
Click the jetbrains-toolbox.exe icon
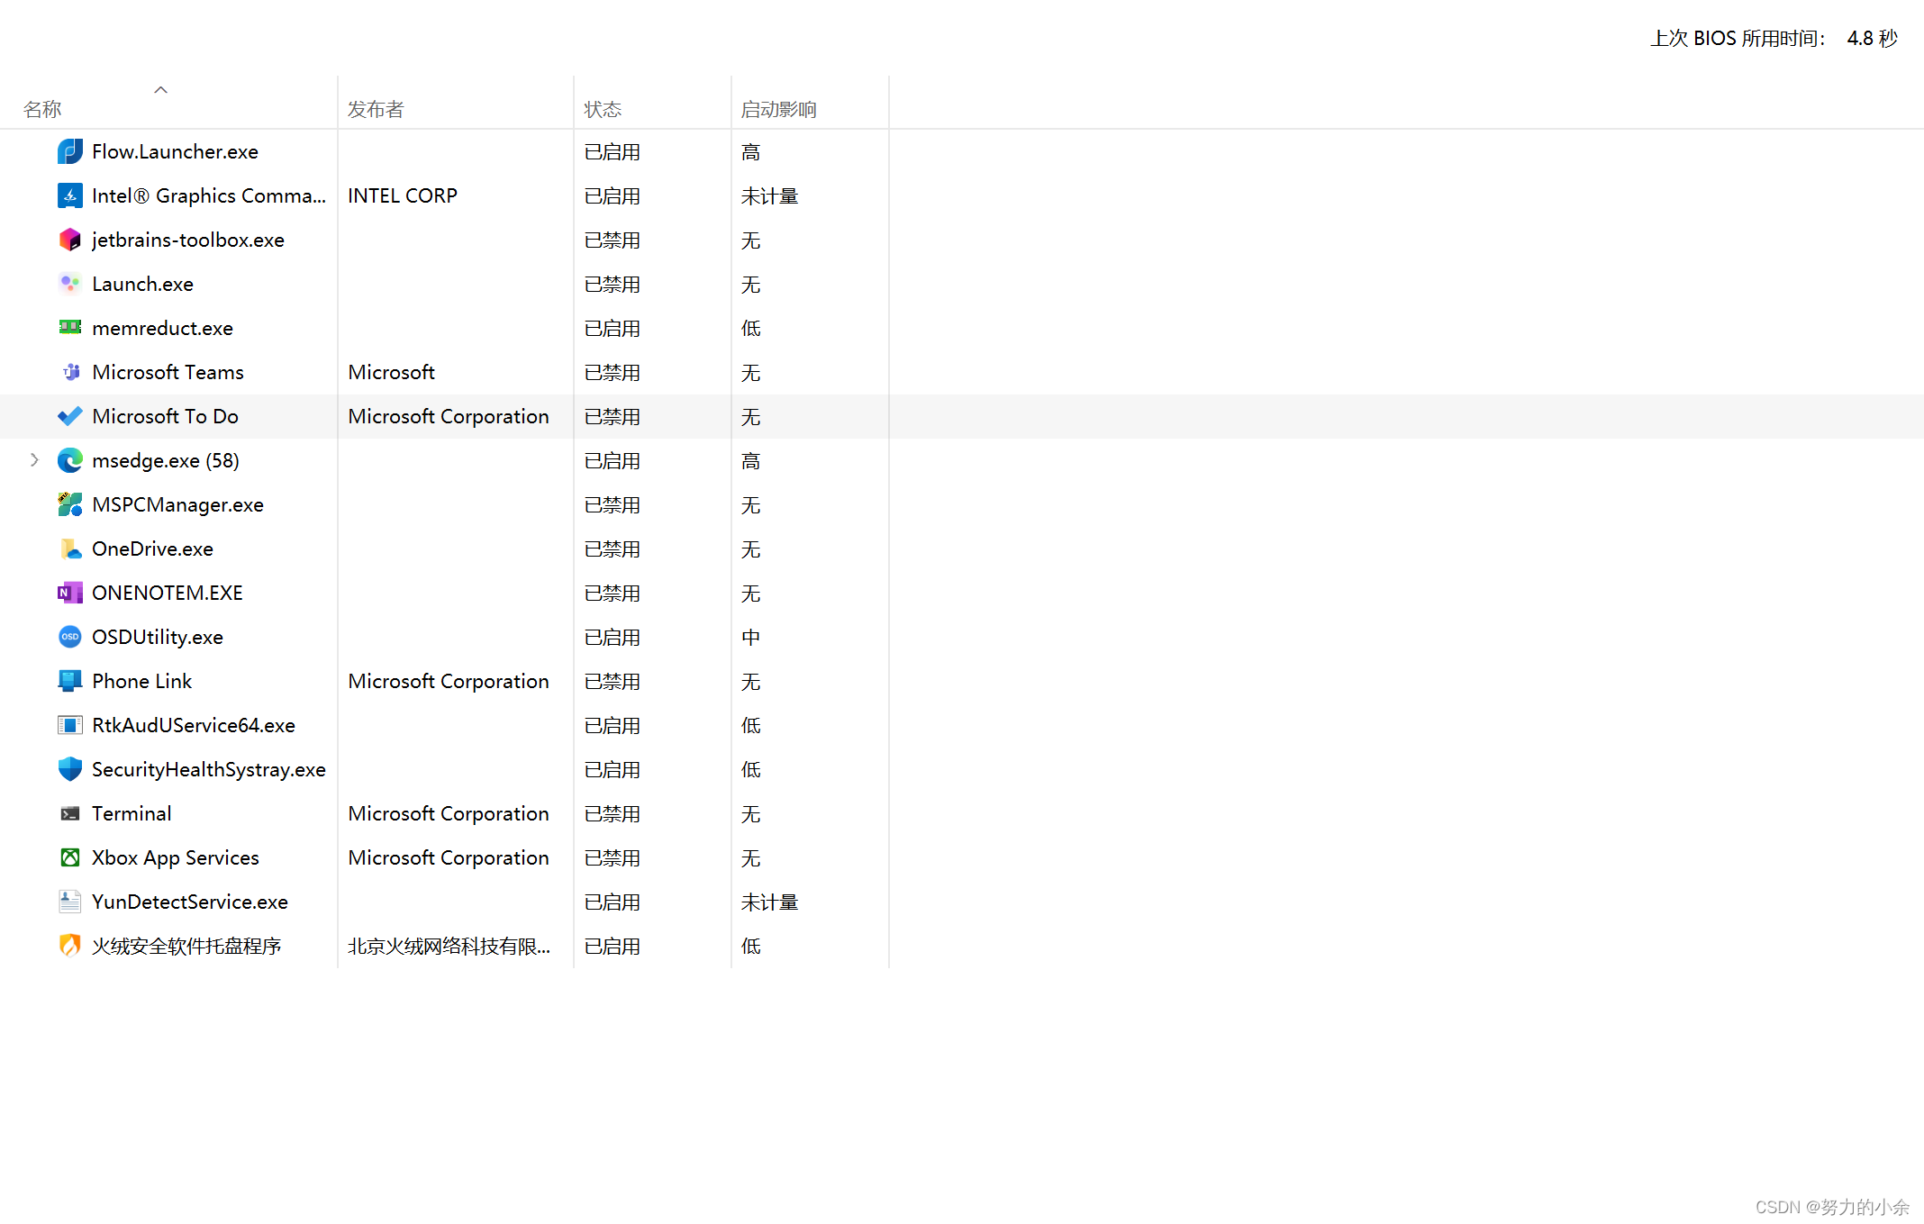tap(69, 240)
